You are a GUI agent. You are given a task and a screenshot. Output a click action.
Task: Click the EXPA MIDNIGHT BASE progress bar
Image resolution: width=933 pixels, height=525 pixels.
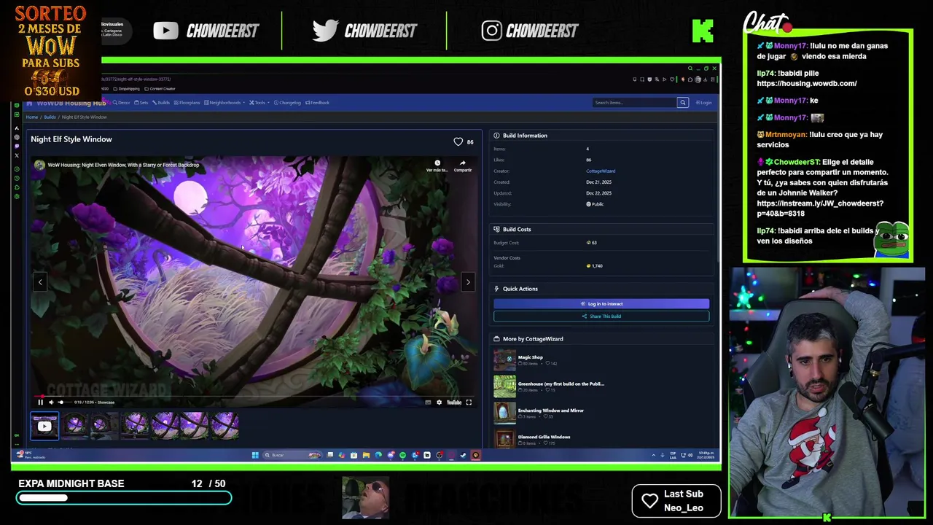point(124,498)
